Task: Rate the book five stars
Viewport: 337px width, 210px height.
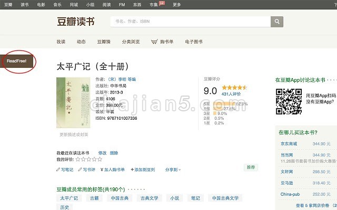Action: point(100,159)
